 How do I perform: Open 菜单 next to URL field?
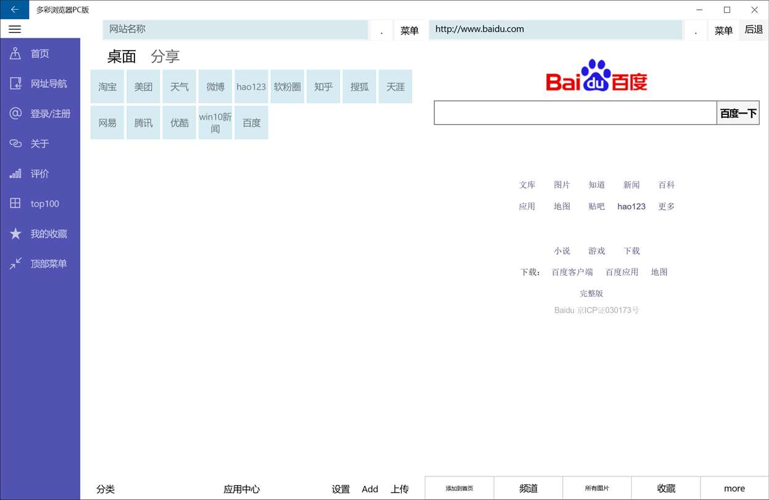pyautogui.click(x=723, y=30)
